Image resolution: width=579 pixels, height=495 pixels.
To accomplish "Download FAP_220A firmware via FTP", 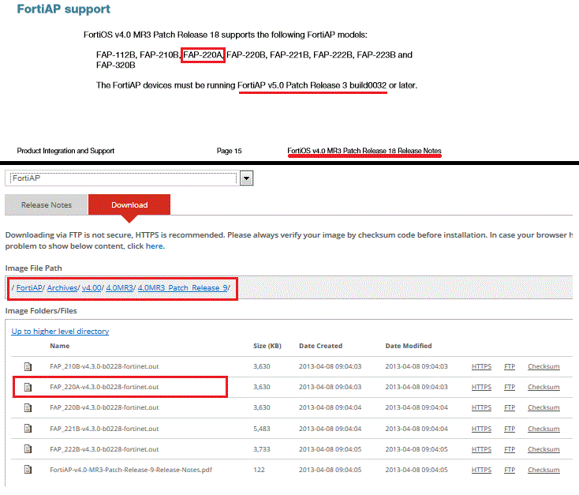I will click(510, 387).
